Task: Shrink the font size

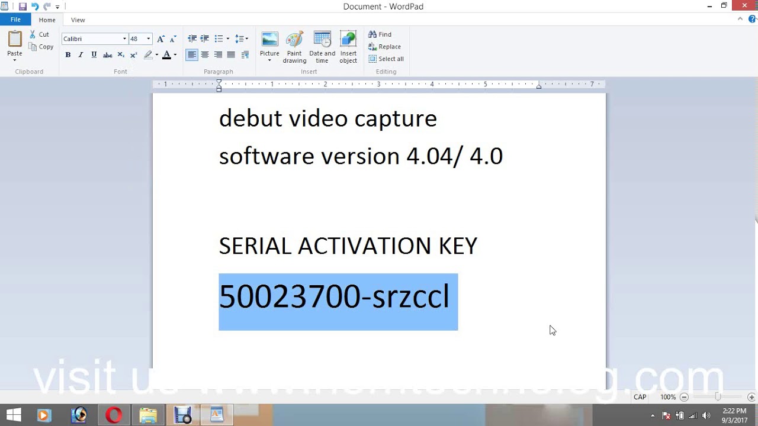Action: point(173,38)
